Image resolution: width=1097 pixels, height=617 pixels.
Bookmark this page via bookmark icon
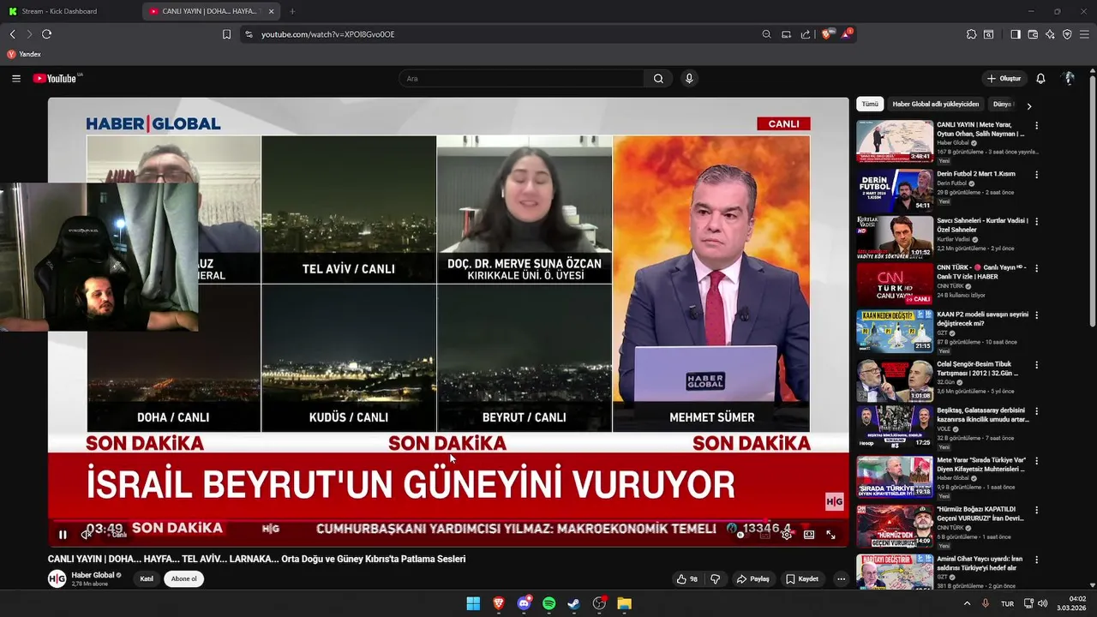point(226,34)
